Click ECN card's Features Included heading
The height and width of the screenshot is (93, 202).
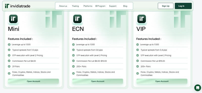pos(85,39)
